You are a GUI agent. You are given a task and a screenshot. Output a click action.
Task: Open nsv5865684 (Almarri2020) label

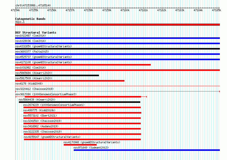pyautogui.click(x=34, y=73)
